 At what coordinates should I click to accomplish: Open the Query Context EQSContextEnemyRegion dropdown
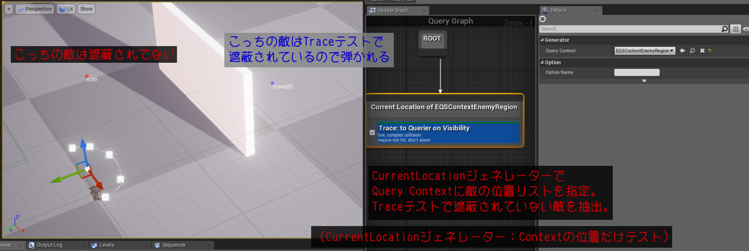[644, 51]
